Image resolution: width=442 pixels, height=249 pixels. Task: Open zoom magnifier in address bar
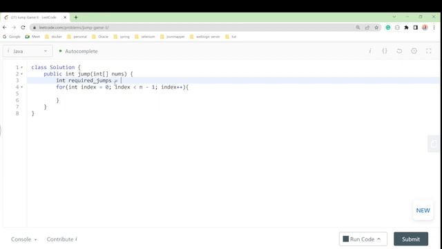point(358,28)
